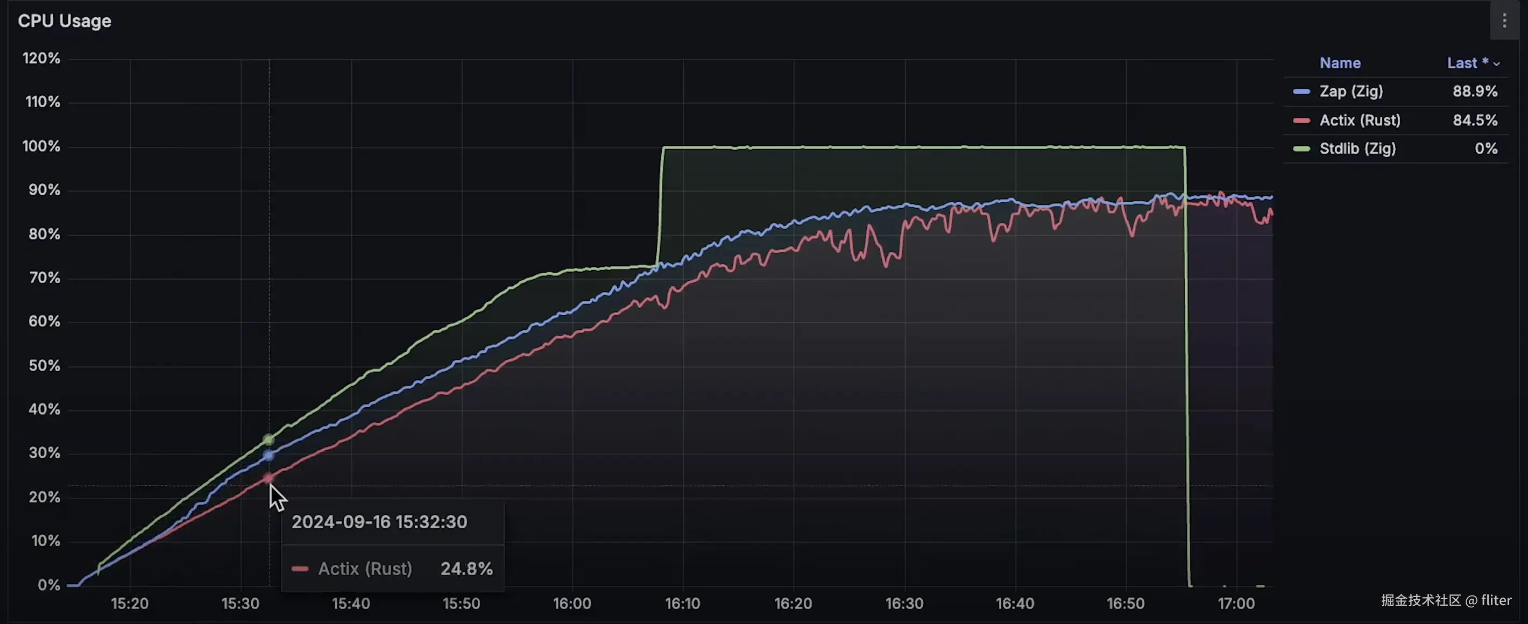Click the 0% value for Stdlib (Zig)
This screenshot has width=1528, height=624.
(1485, 148)
